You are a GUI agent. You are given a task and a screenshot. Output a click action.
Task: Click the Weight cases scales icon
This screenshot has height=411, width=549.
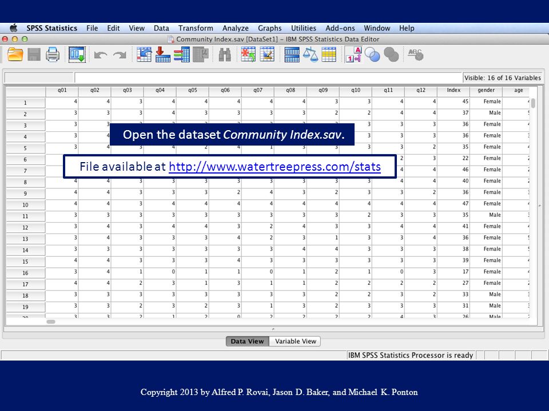pos(310,55)
